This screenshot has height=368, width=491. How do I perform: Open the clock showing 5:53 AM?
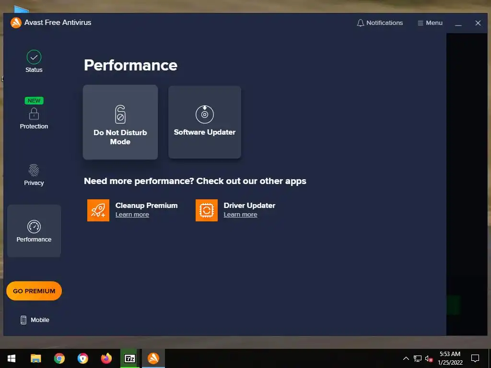pyautogui.click(x=450, y=358)
